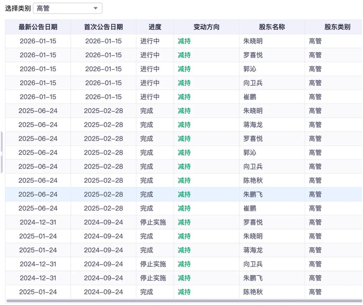
Task: Select shareholder 朱晓明 in the first row
Action: pos(252,41)
